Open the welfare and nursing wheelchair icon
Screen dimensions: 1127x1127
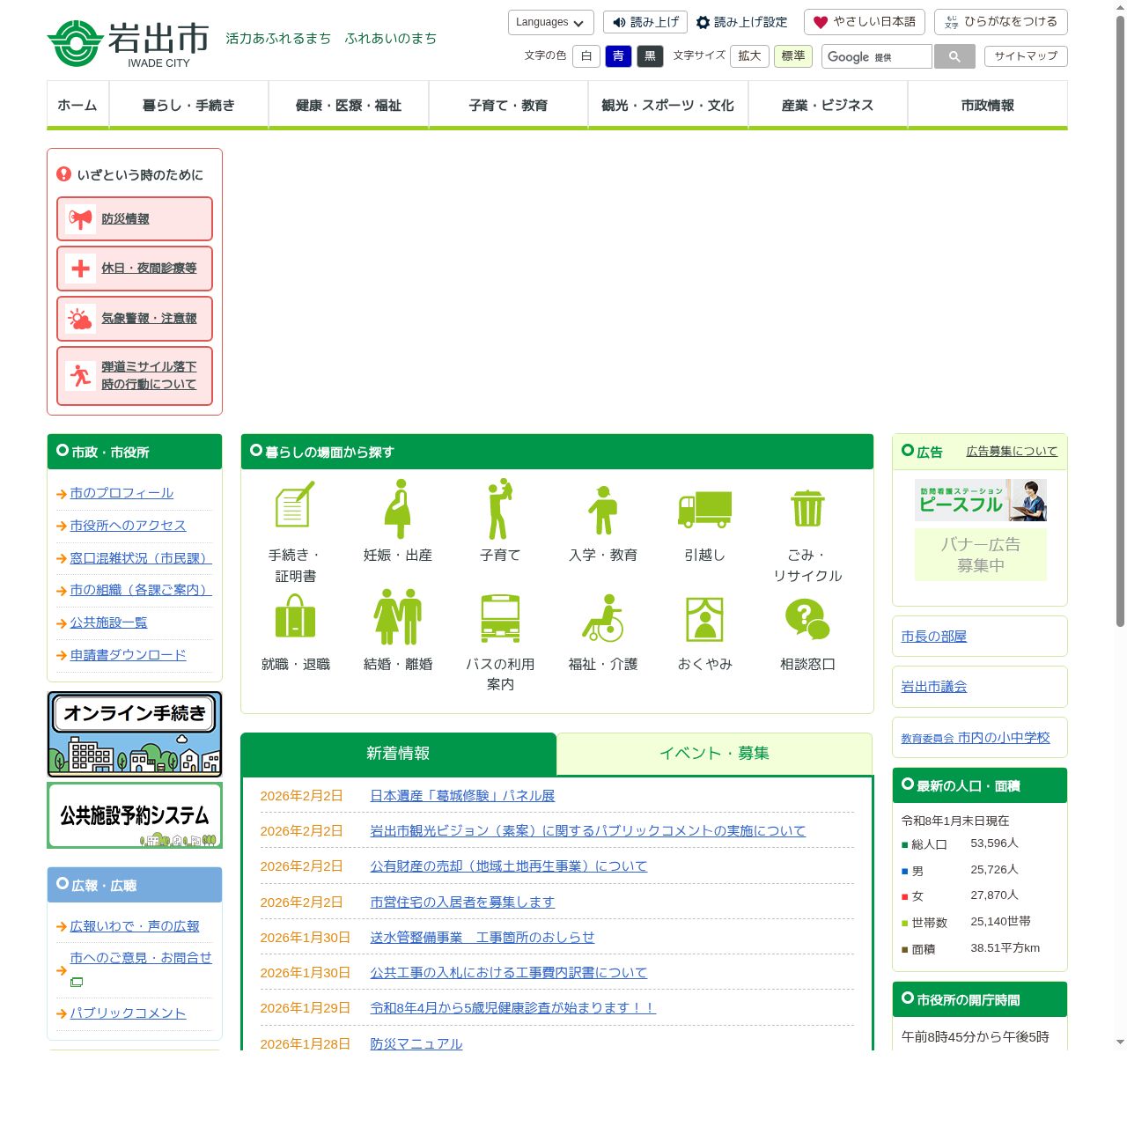tap(602, 618)
